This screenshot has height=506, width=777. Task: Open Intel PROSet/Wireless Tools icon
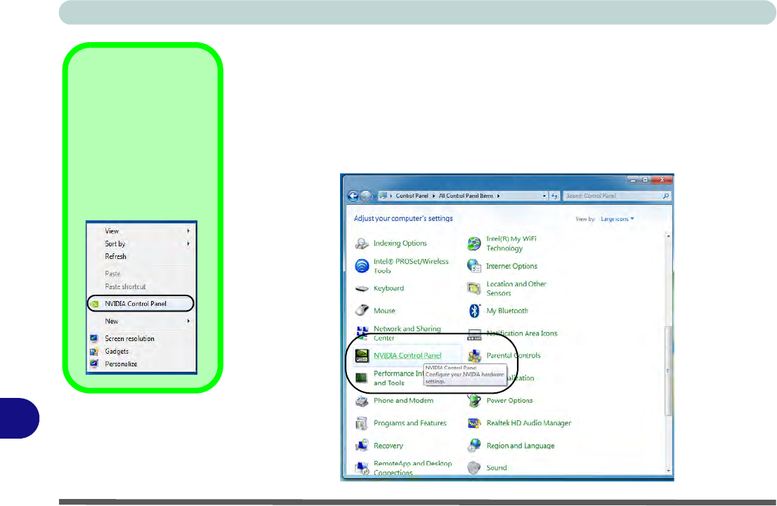[362, 266]
